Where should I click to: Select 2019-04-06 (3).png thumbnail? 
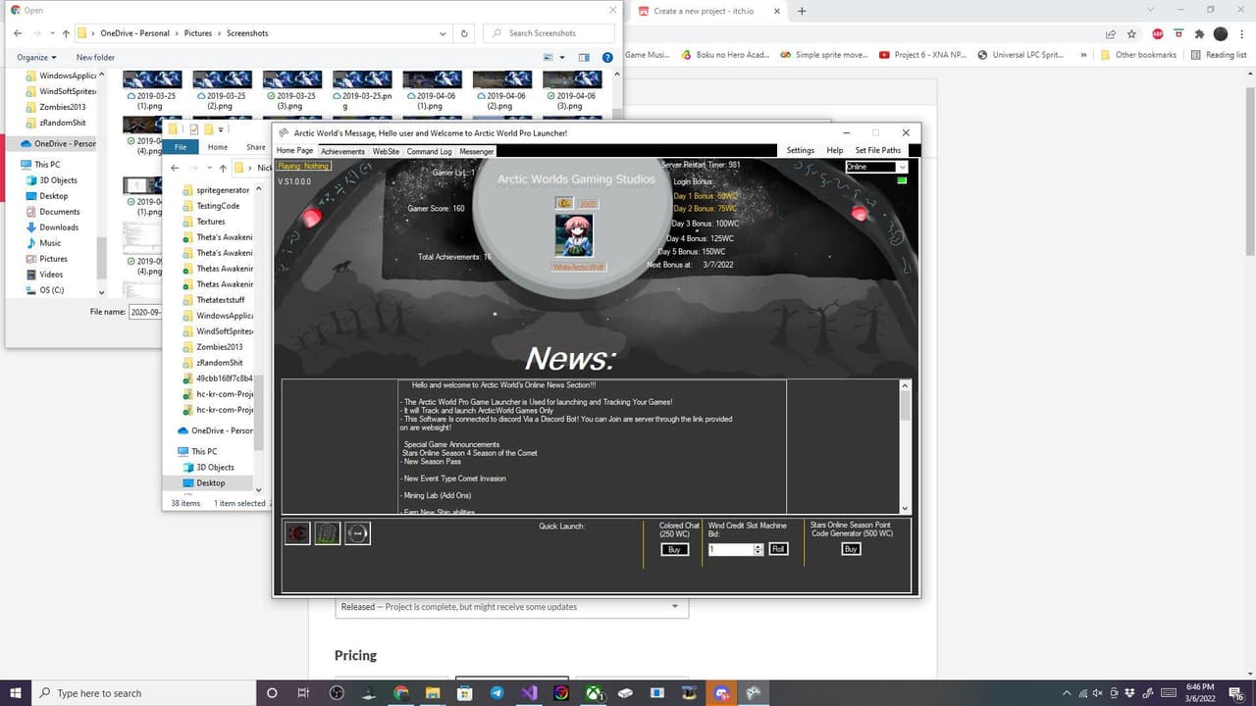click(x=572, y=89)
